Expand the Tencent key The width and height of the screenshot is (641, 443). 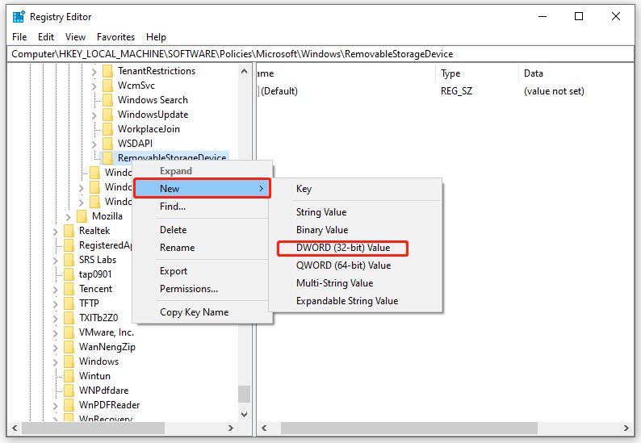coord(55,290)
